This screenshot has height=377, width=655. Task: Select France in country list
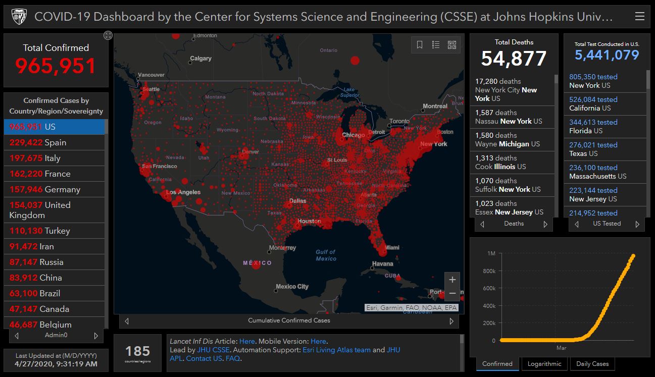click(x=54, y=174)
